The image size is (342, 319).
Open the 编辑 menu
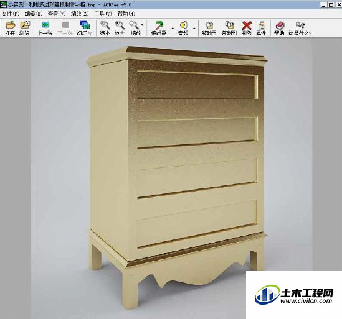34,14
